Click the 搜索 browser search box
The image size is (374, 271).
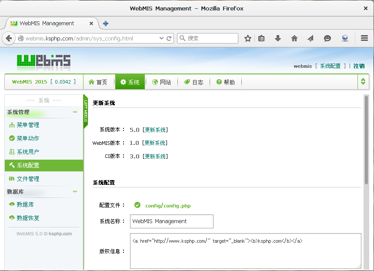tap(207, 38)
